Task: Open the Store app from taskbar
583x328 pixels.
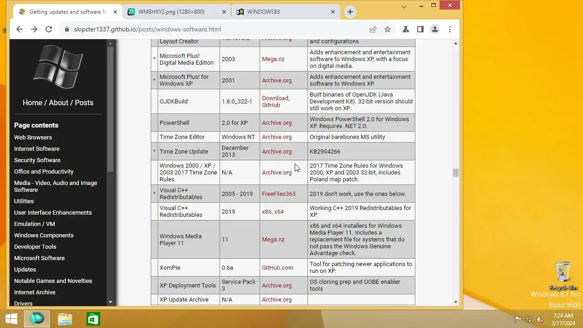Action: (x=93, y=318)
